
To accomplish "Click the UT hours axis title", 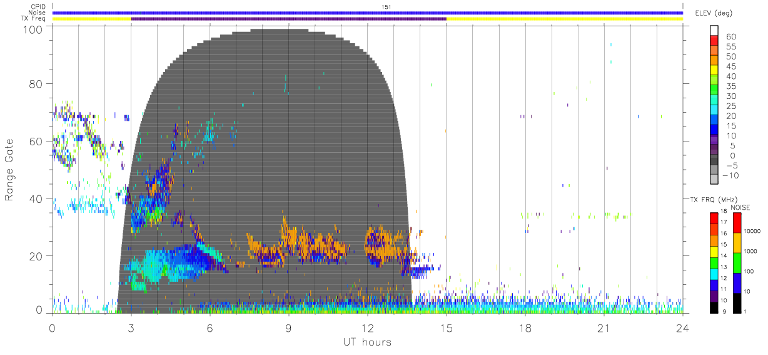I will (366, 342).
